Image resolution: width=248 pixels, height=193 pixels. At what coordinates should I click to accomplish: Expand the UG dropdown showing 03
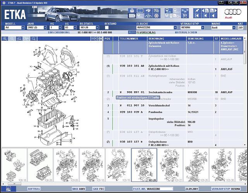[x=75, y=28]
